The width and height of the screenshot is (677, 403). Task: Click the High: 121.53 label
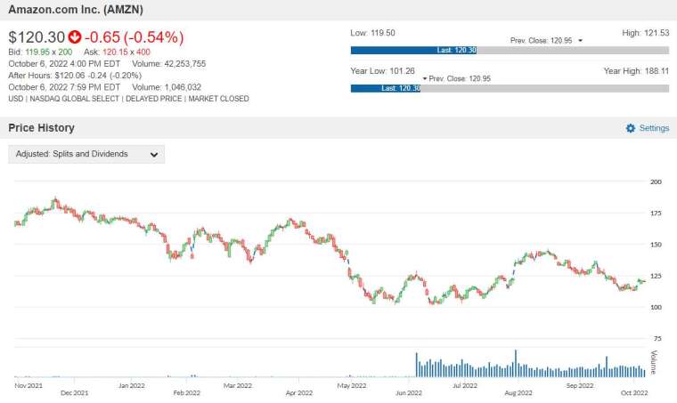point(646,33)
